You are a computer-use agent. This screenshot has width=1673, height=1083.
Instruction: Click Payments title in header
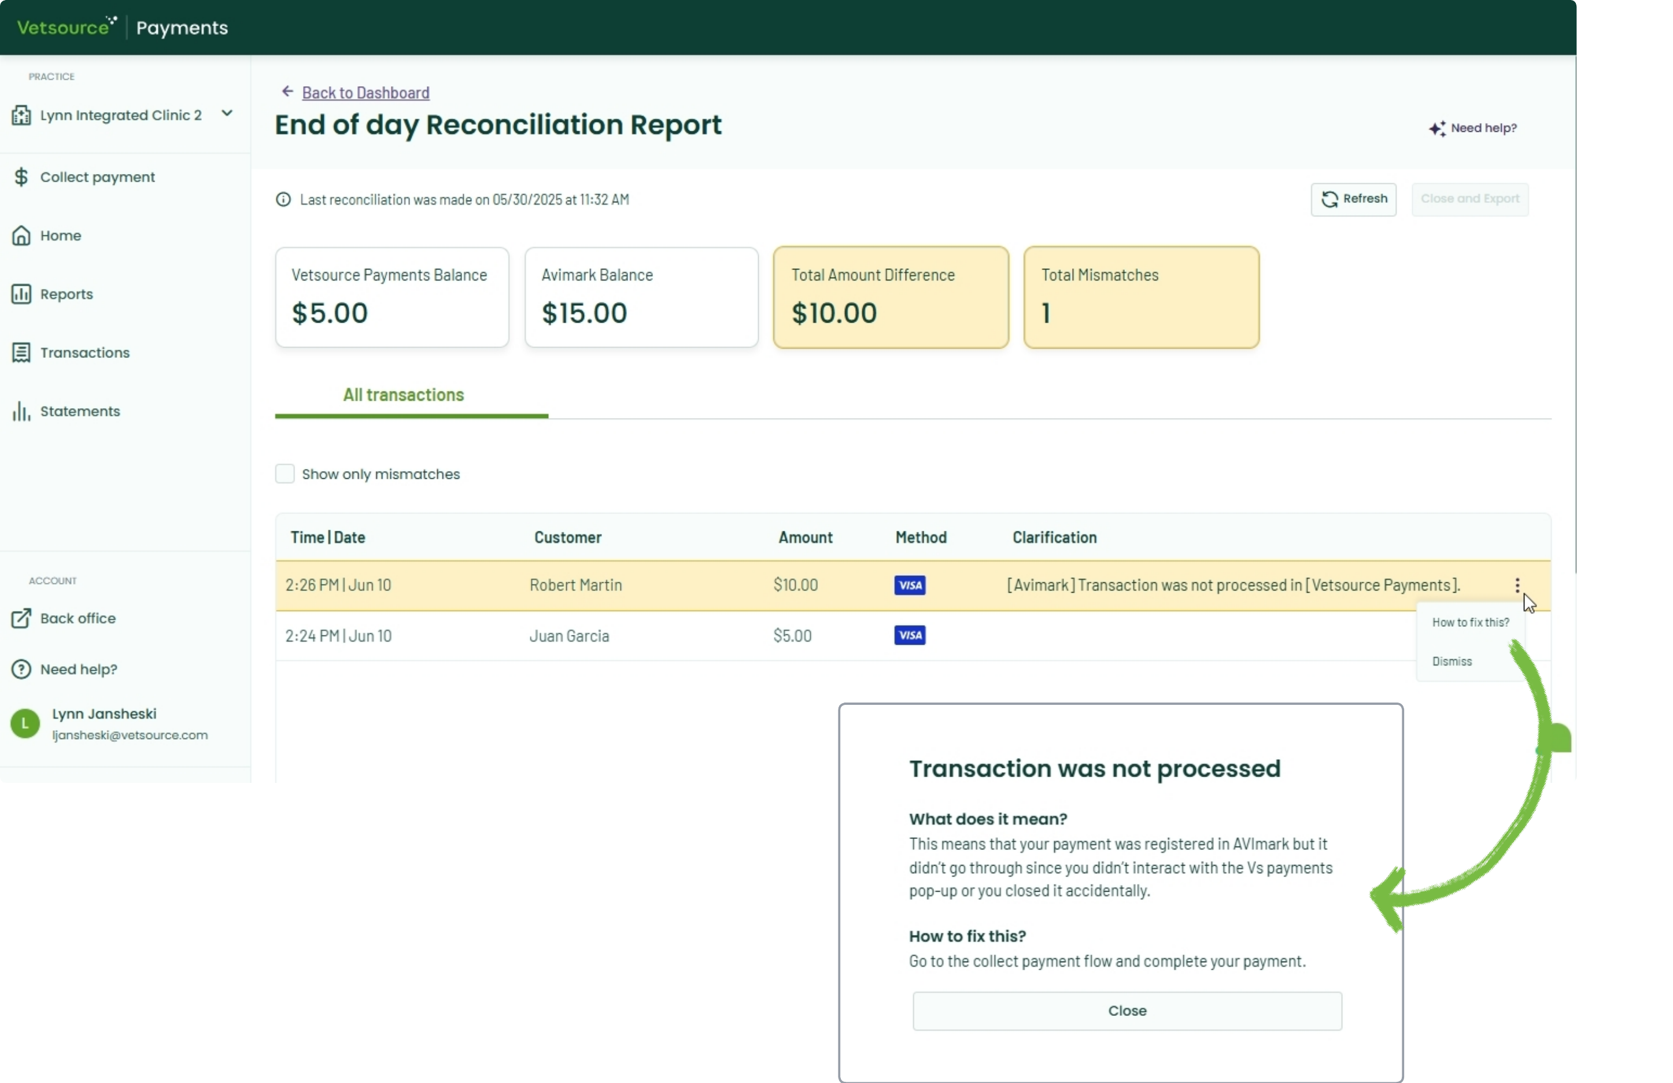tap(182, 27)
